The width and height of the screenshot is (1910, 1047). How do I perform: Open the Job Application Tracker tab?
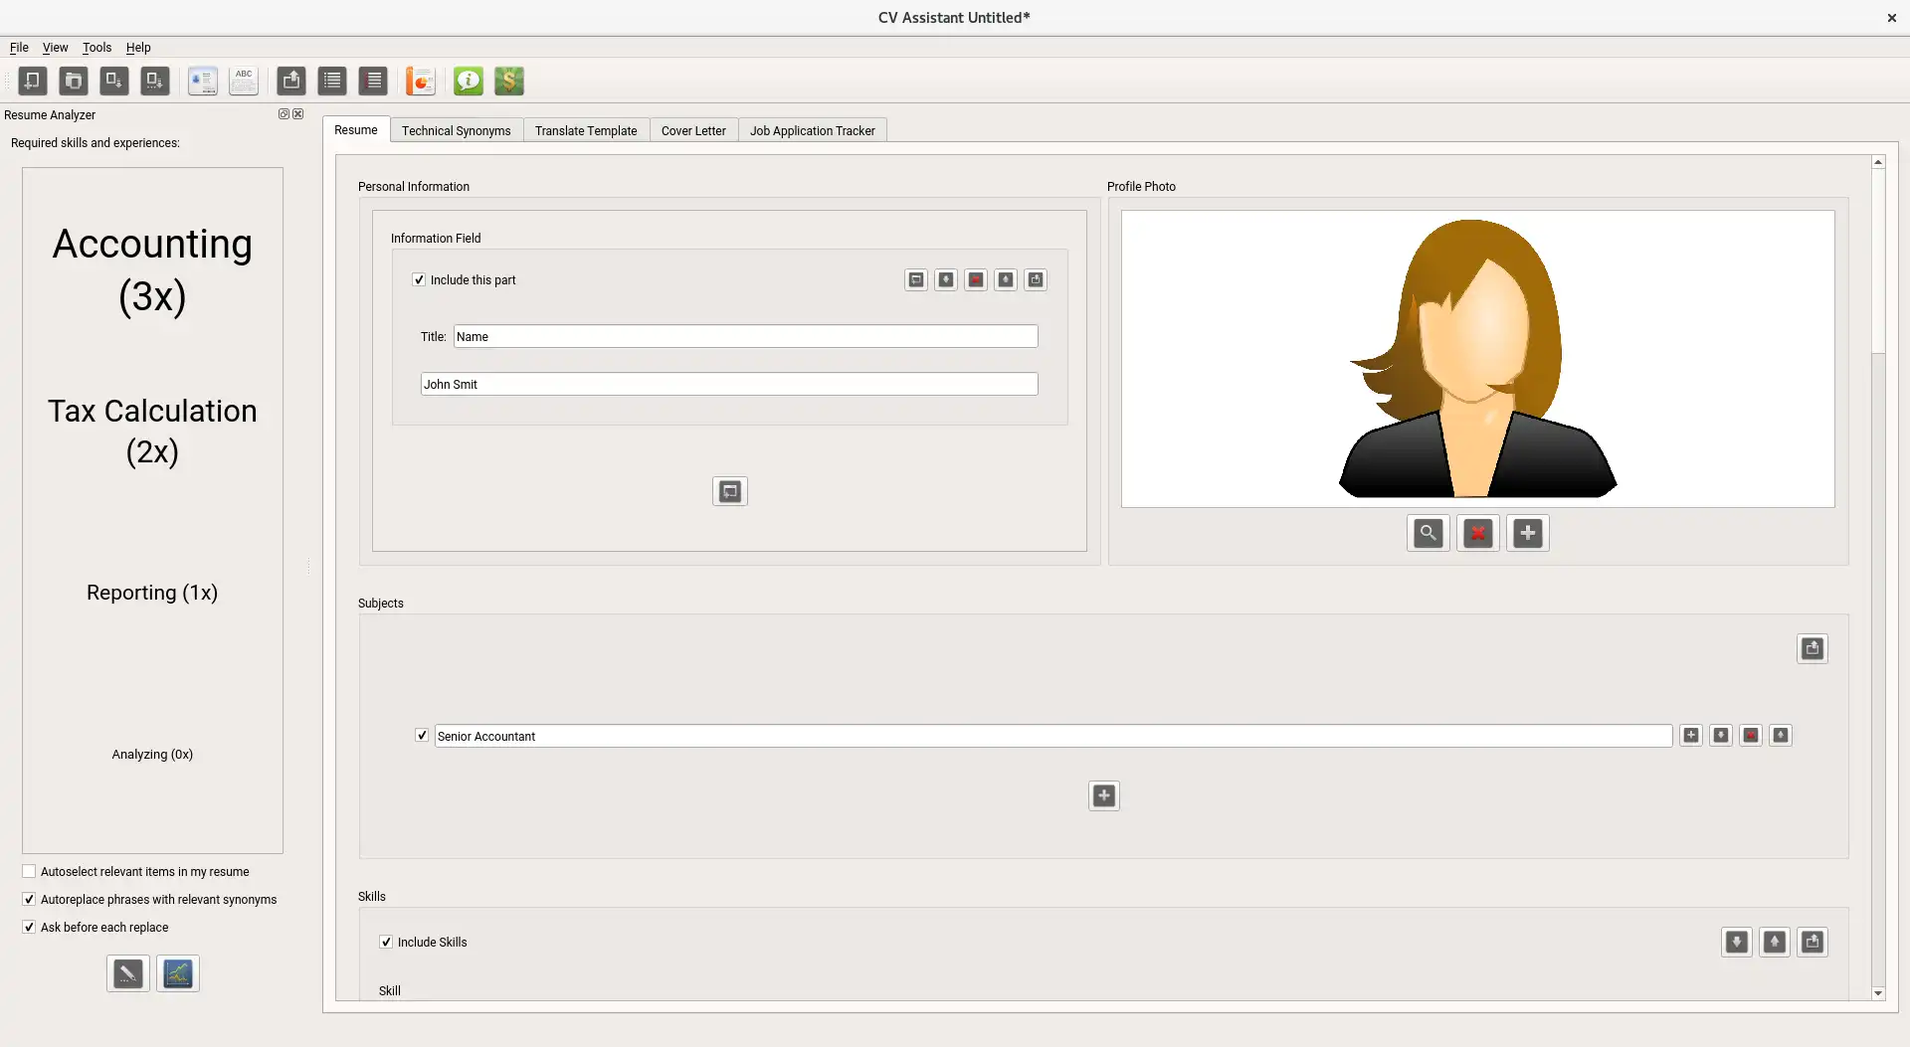(x=813, y=130)
